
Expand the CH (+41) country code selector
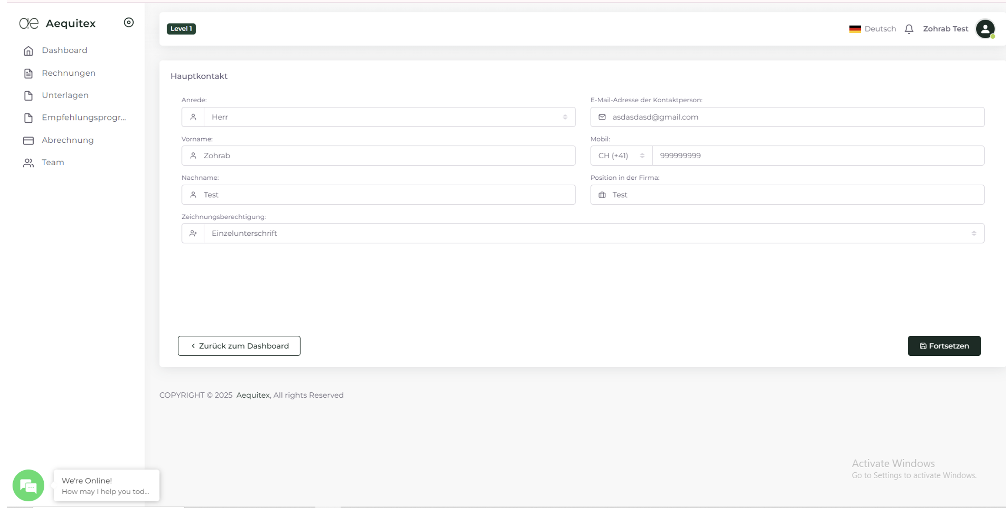click(621, 156)
